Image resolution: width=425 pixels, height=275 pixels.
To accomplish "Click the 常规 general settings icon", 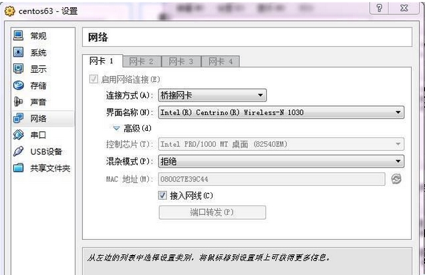I will (19, 35).
